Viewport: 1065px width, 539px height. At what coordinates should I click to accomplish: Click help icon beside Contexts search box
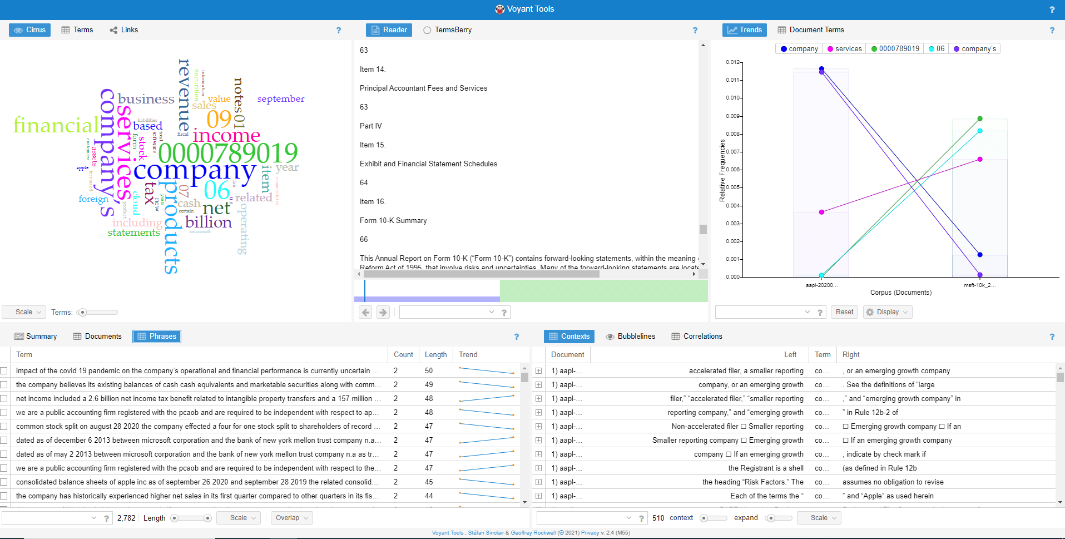tap(641, 518)
